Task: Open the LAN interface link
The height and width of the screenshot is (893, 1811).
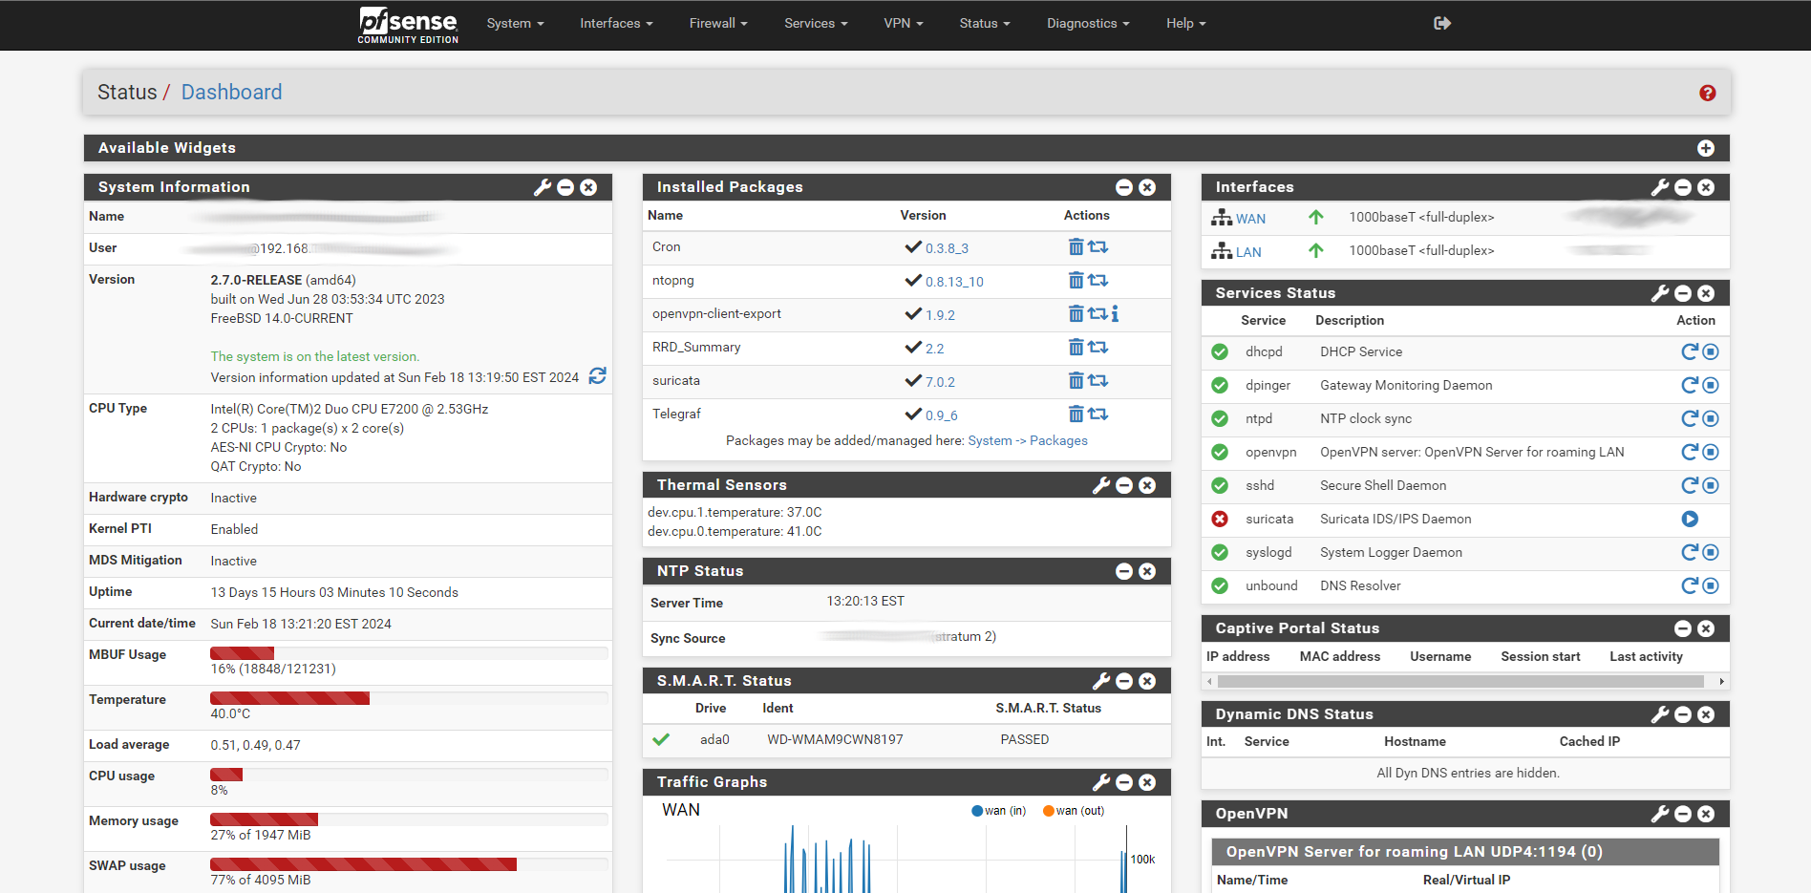Action: [x=1248, y=252]
